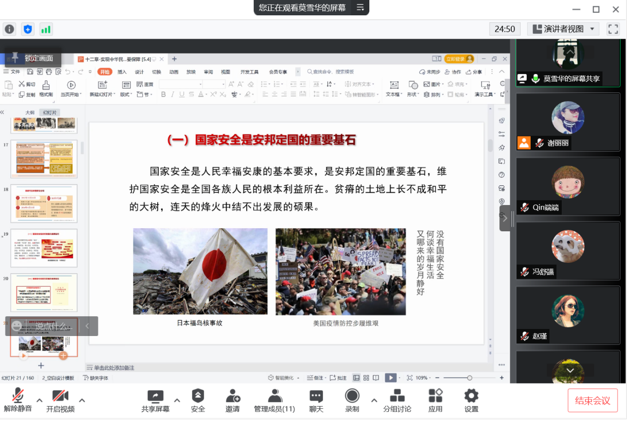Image resolution: width=627 pixels, height=421 pixels.
Task: Open the Review (审阅) ribbon tab
Action: 209,72
